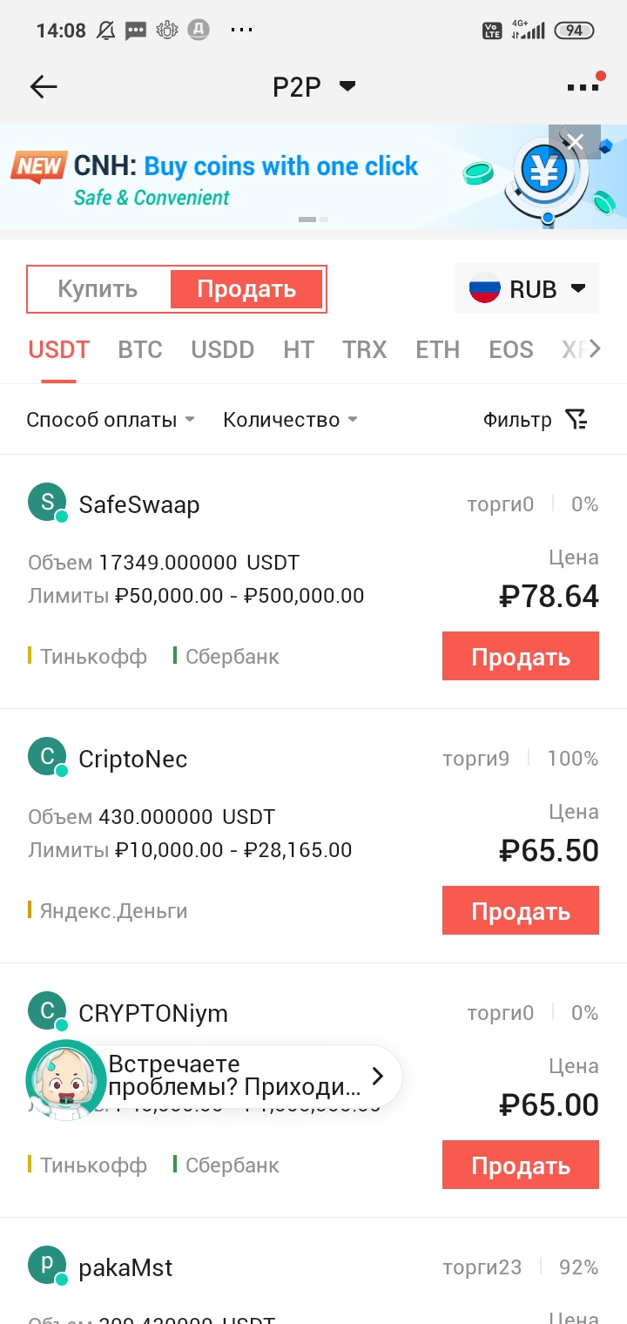Close the CNH promo banner
Viewport: 627px width, 1324px height.
(x=575, y=142)
